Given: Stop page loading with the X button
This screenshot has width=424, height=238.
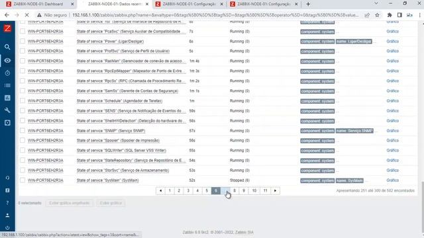Looking at the screenshot, I should pyautogui.click(x=26, y=15).
